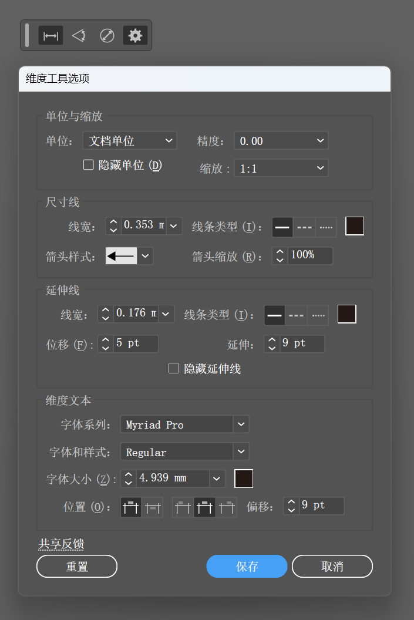This screenshot has height=620, width=414.
Task: Select the radial dimension tool icon
Action: click(107, 36)
